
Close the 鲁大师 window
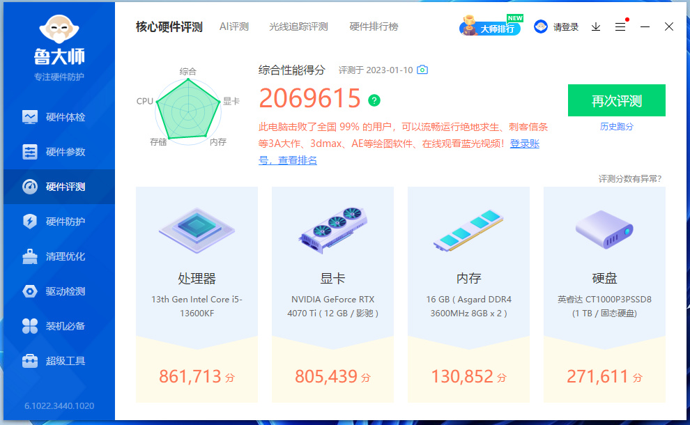(669, 26)
